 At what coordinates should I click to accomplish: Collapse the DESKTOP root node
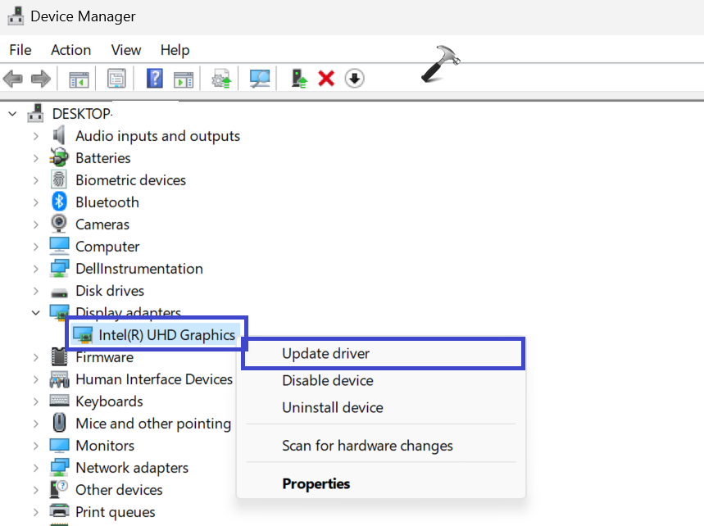coord(12,114)
